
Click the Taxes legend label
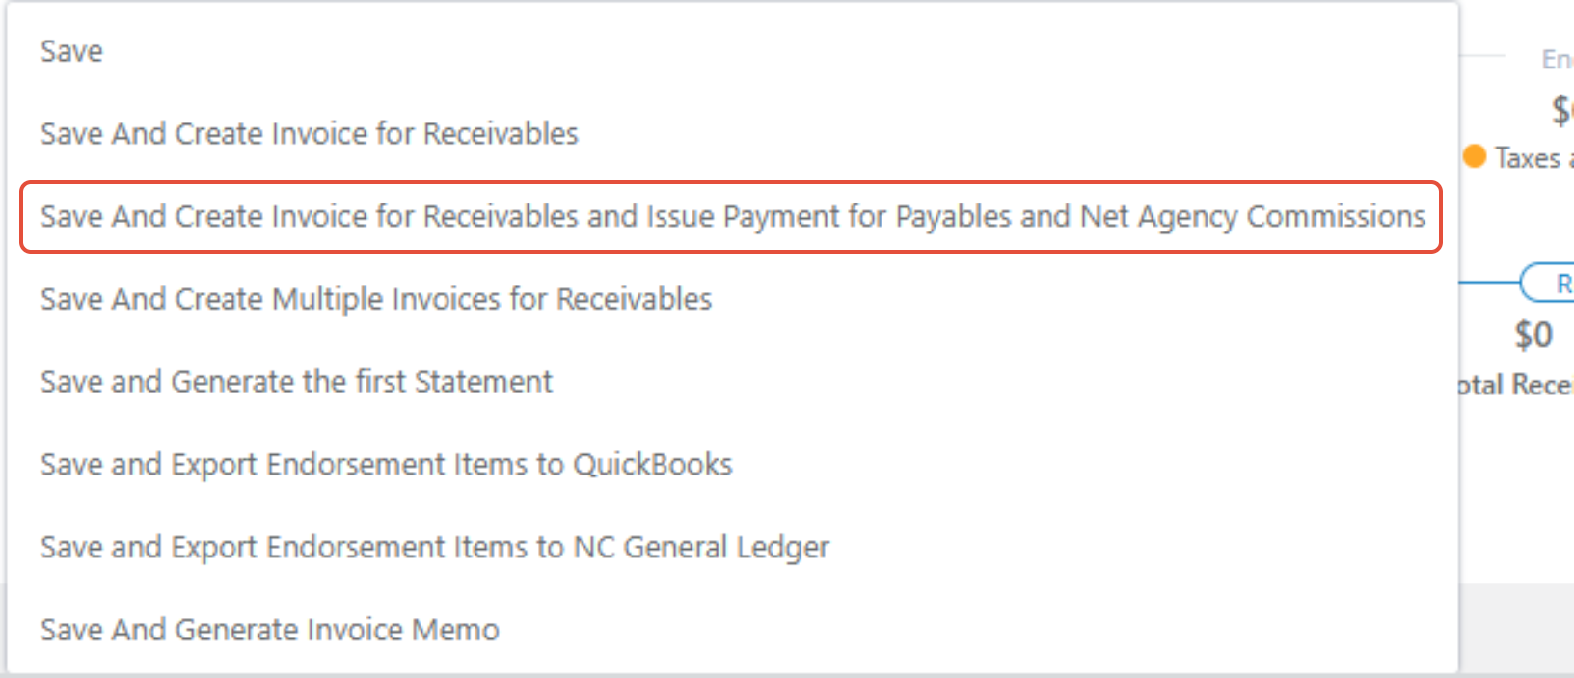(1533, 158)
